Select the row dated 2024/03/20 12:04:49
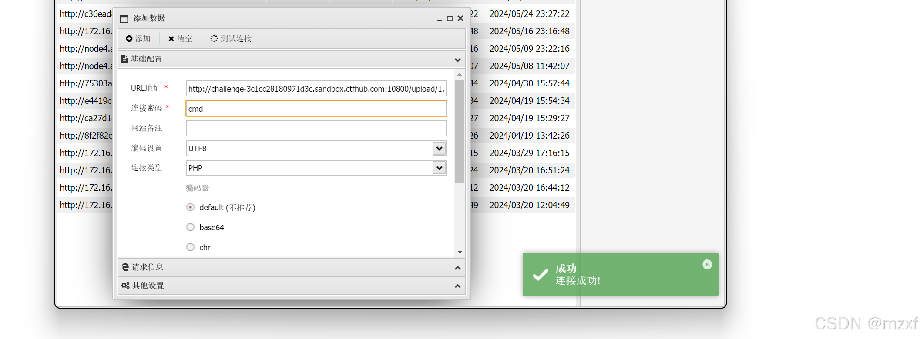Image resolution: width=920 pixels, height=339 pixels. click(529, 205)
